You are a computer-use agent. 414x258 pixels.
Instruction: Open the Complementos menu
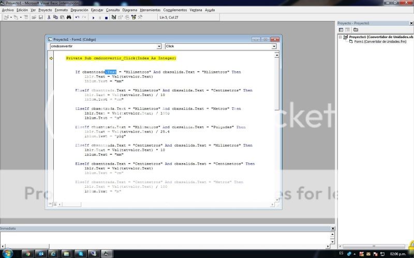pos(175,10)
